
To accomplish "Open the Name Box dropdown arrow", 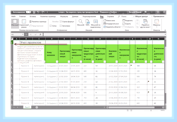I will pos(23,34).
